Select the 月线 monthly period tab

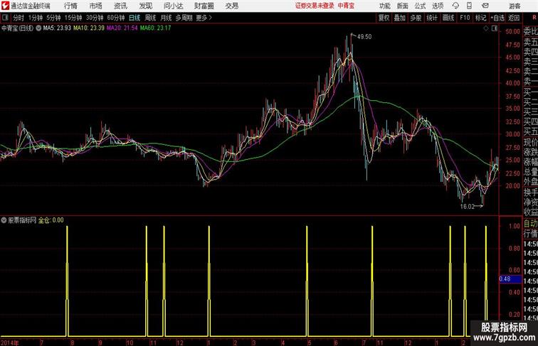pyautogui.click(x=166, y=18)
